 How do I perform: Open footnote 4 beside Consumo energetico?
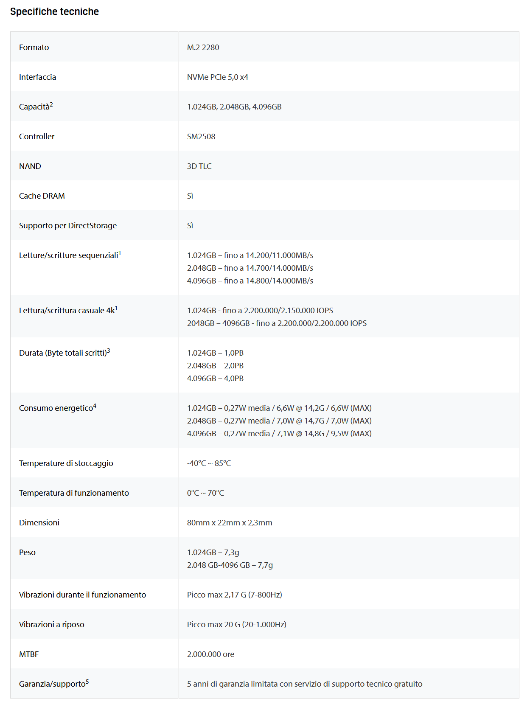pyautogui.click(x=95, y=406)
